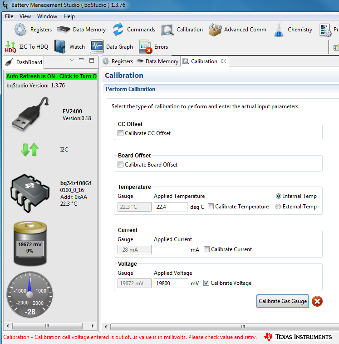Click the Applied Temperature input field
This screenshot has width=339, height=344.
coord(171,207)
